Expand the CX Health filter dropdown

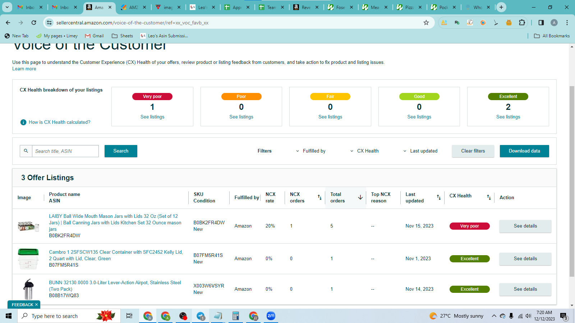(364, 151)
